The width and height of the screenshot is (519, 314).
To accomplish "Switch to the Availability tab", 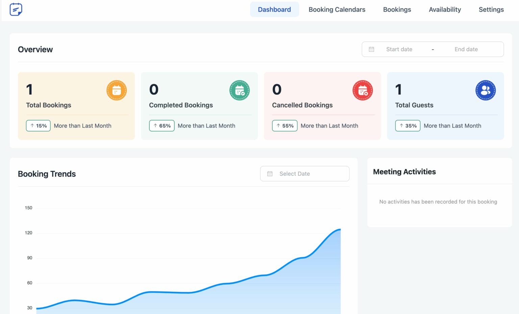I will (445, 9).
